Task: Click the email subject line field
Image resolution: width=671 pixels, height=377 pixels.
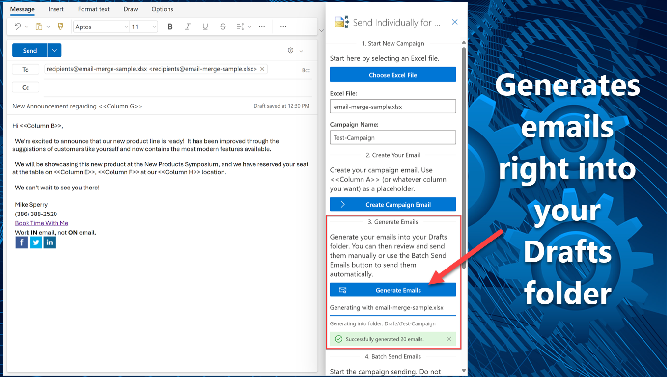Action: (x=78, y=106)
